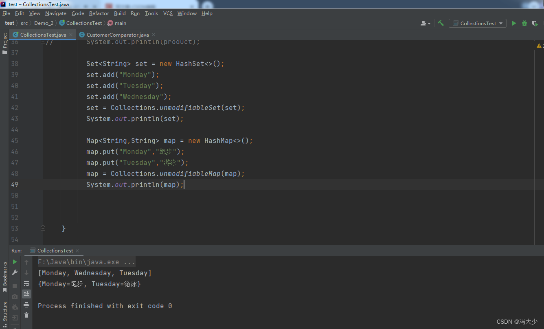Toggle soft-wrap in the console

coord(26,283)
